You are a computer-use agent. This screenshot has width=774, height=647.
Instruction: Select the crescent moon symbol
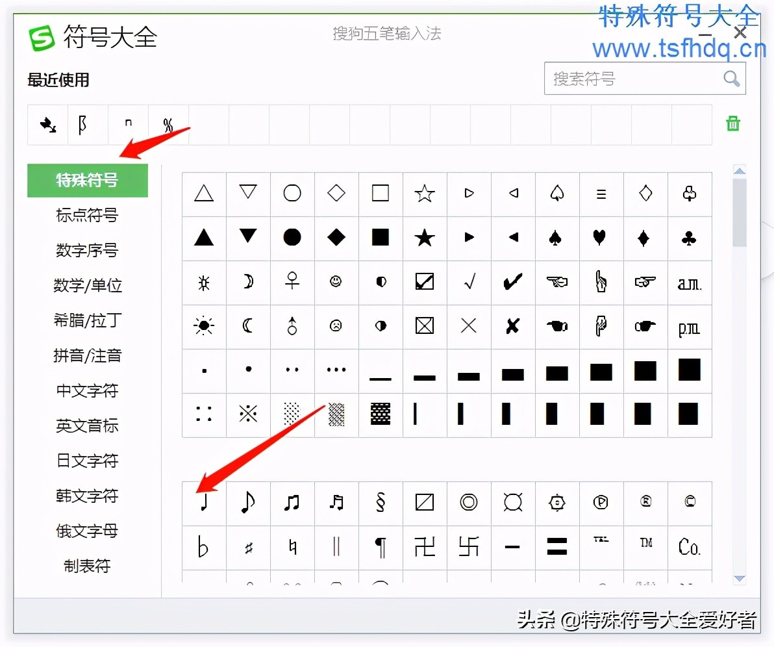(247, 327)
